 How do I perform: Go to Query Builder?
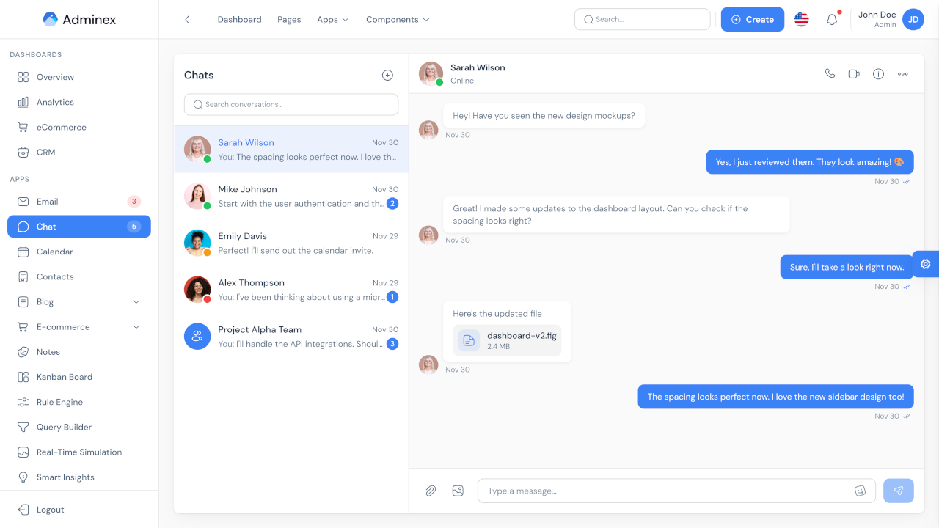tap(79, 427)
